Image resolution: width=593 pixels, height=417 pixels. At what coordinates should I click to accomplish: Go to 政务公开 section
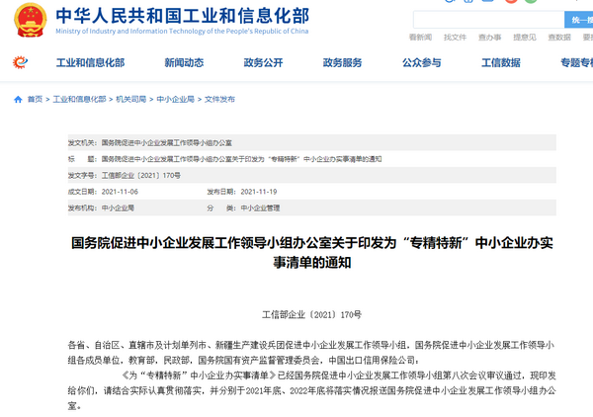pyautogui.click(x=263, y=63)
